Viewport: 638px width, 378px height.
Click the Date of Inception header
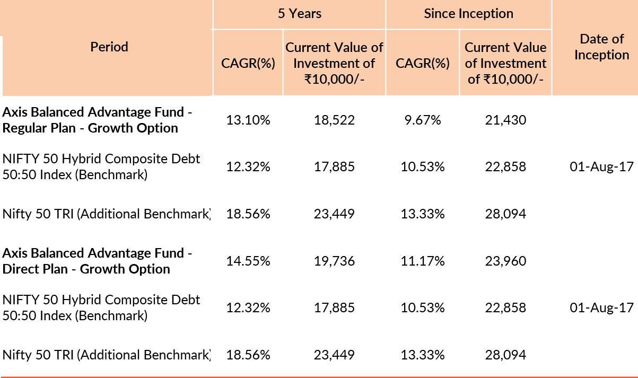coord(601,47)
